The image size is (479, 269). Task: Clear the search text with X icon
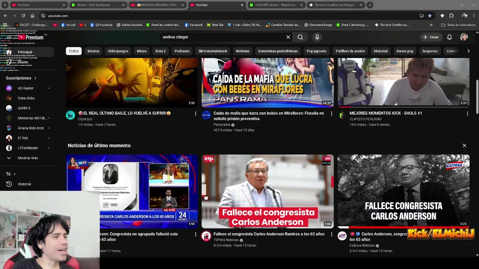click(x=288, y=37)
